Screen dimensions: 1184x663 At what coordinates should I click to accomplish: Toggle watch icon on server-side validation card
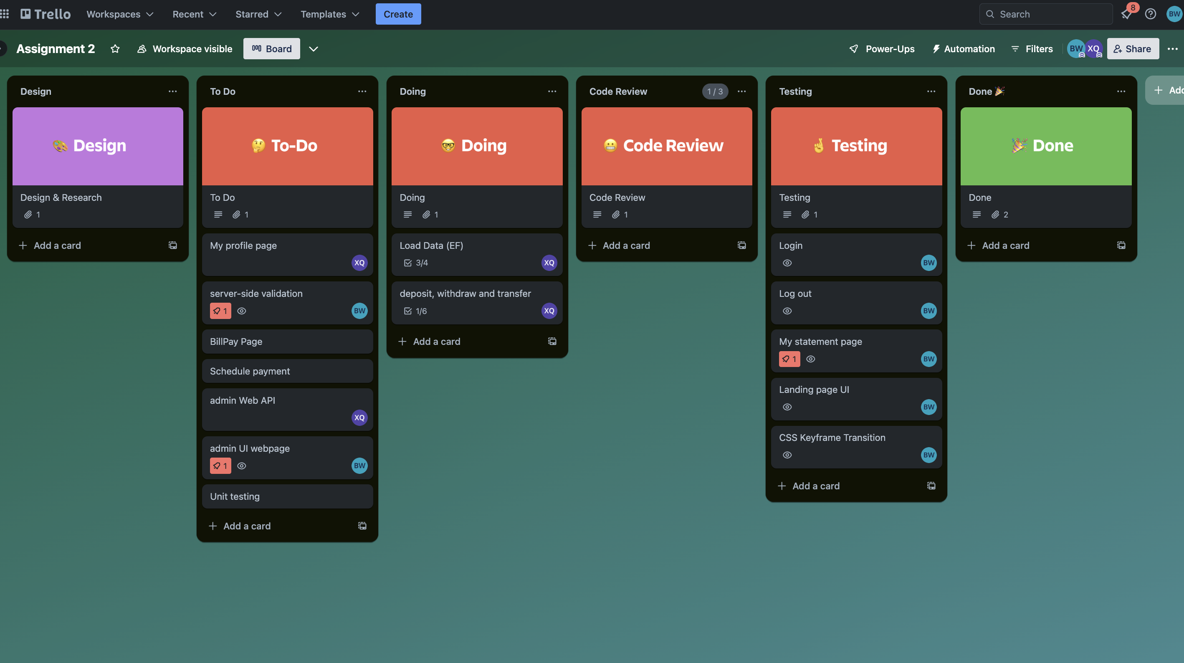tap(242, 311)
